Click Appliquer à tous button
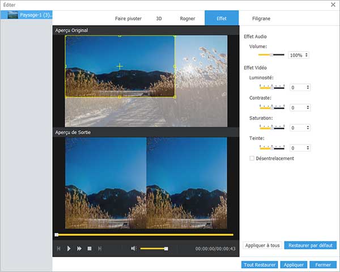 click(x=262, y=245)
